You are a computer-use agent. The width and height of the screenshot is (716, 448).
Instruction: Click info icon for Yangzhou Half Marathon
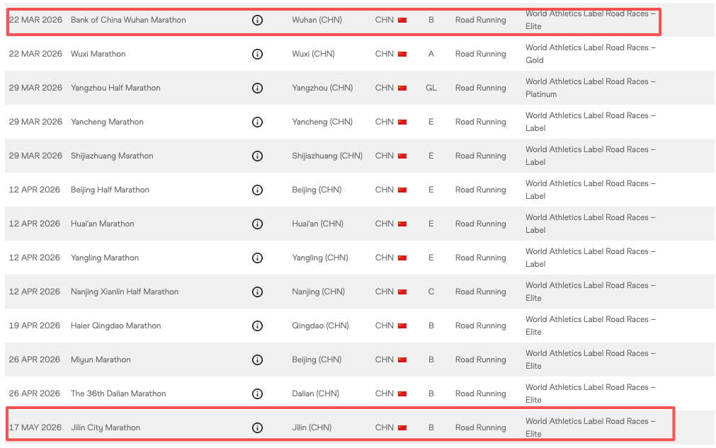coord(257,88)
